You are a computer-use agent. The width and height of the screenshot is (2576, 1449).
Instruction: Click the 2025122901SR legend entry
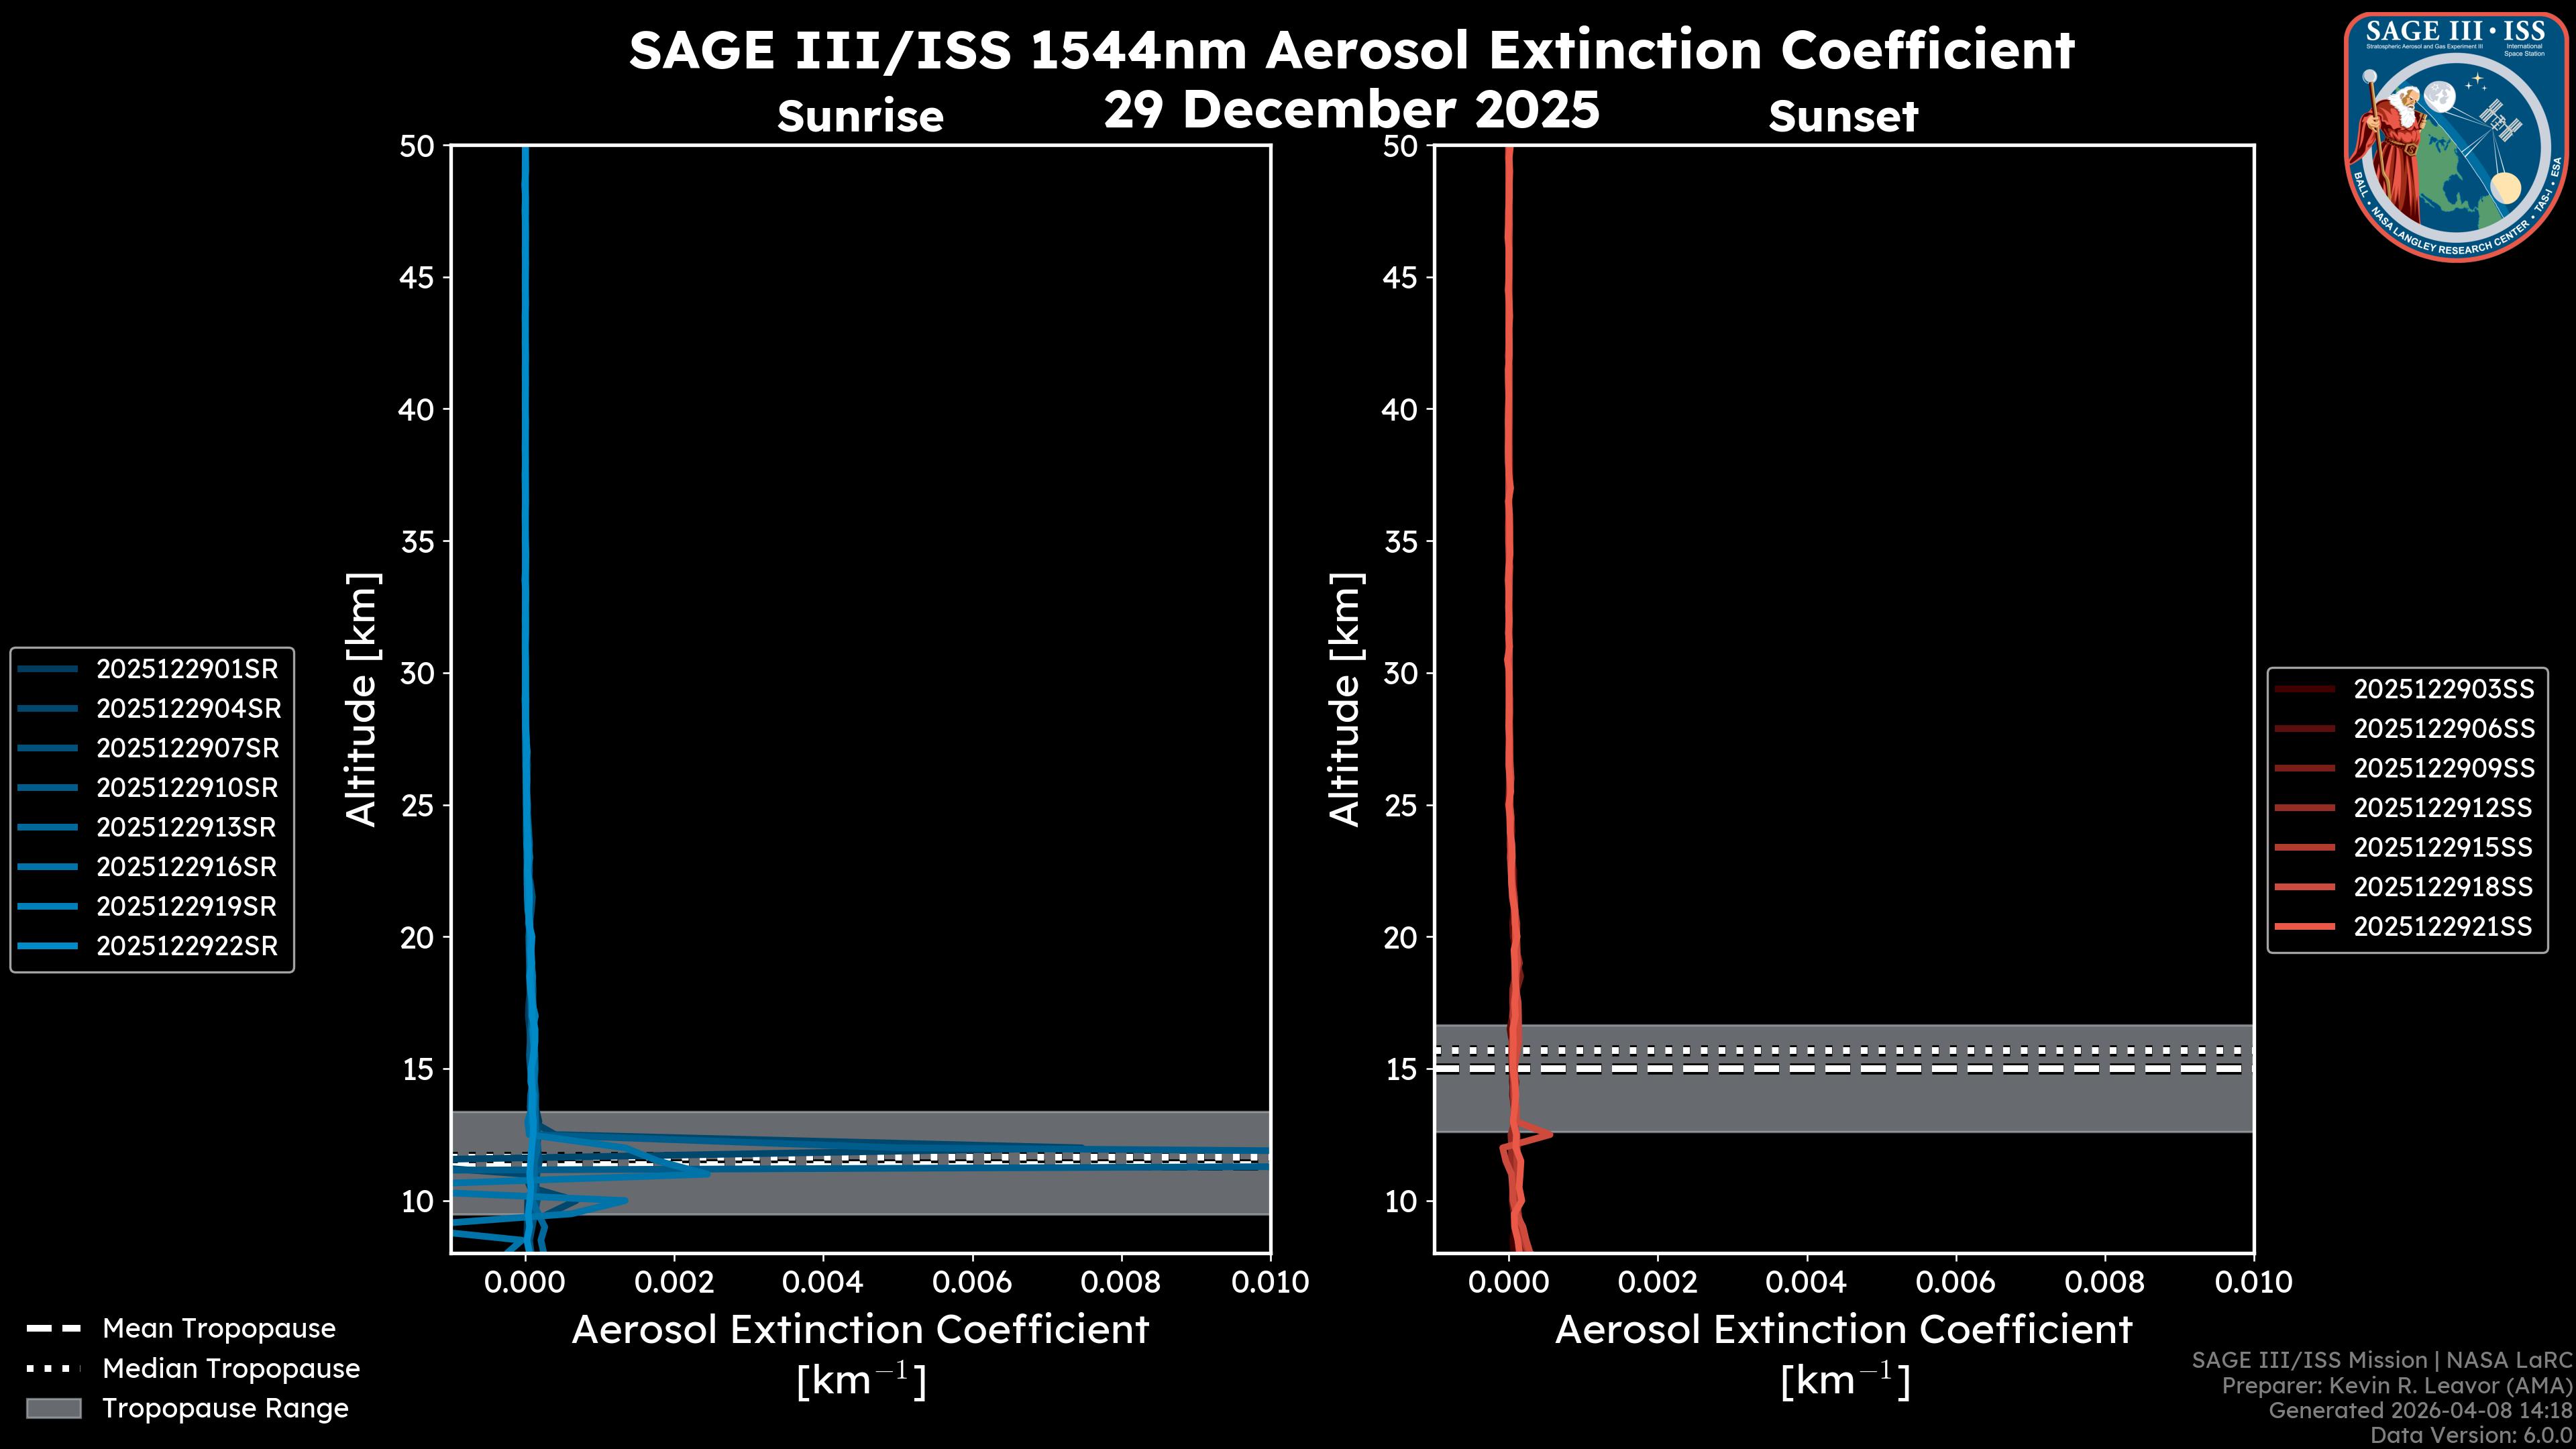[187, 669]
